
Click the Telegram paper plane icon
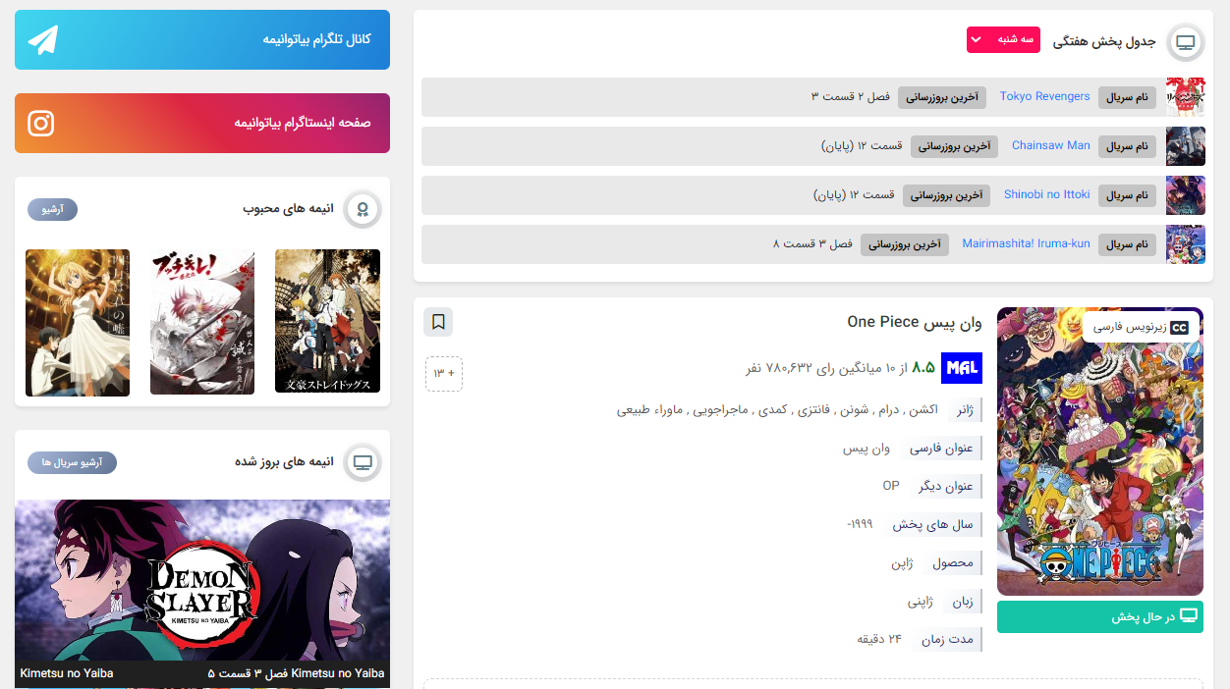pos(43,39)
